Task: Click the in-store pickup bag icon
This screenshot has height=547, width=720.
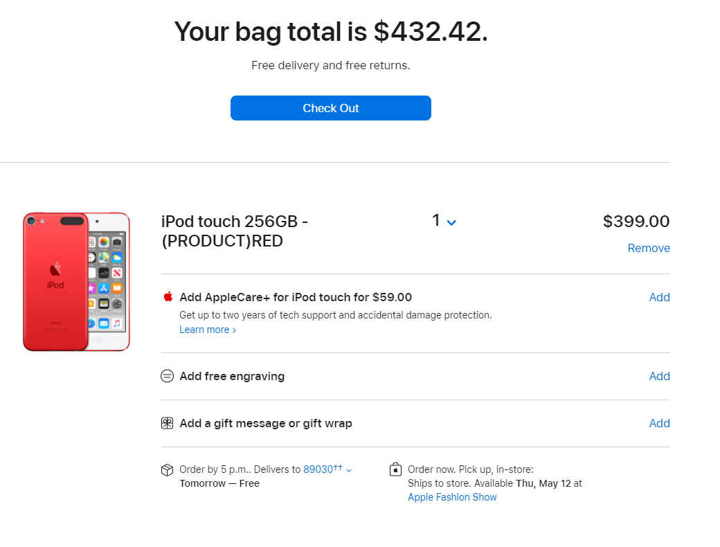Action: (x=395, y=470)
